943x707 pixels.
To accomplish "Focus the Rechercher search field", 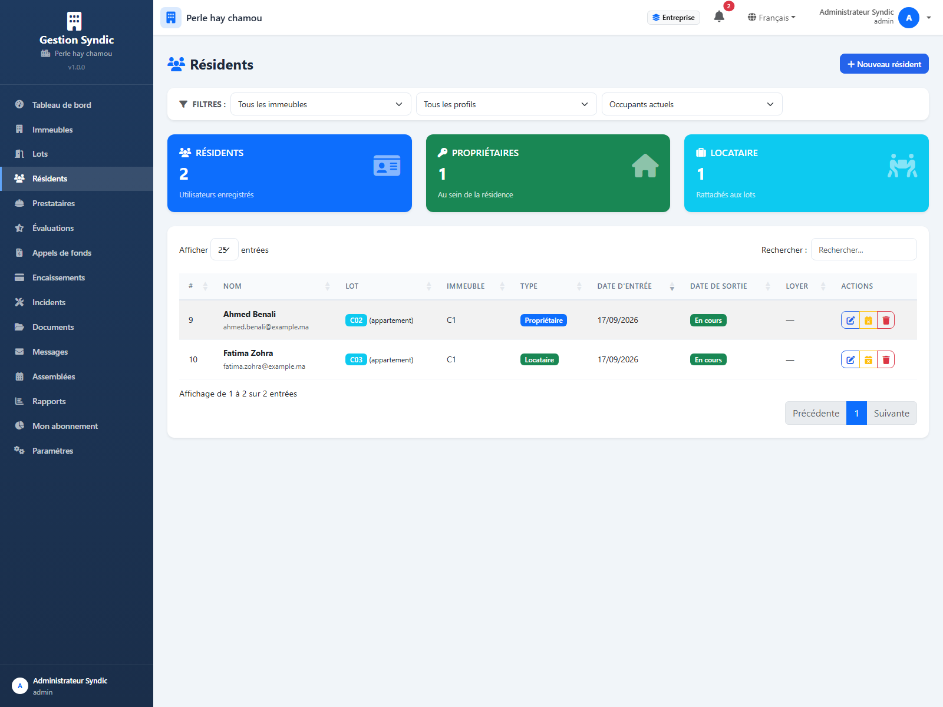I will [863, 249].
